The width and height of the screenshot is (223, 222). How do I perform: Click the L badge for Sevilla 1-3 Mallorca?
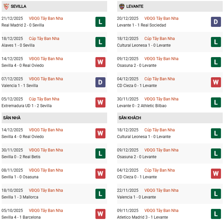100,194
